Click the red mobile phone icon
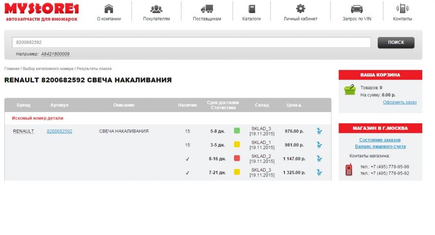The image size is (435, 235). coord(349,169)
